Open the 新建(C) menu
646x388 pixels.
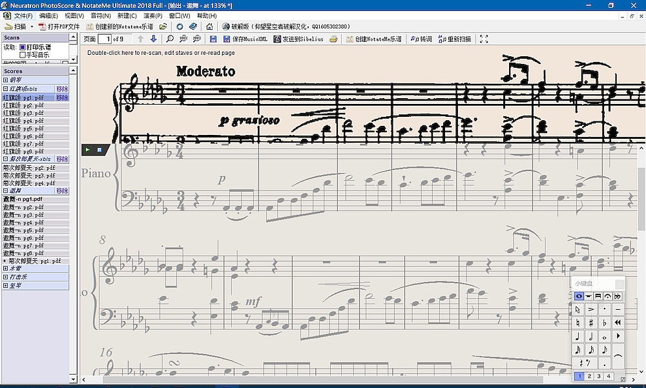[x=127, y=15]
